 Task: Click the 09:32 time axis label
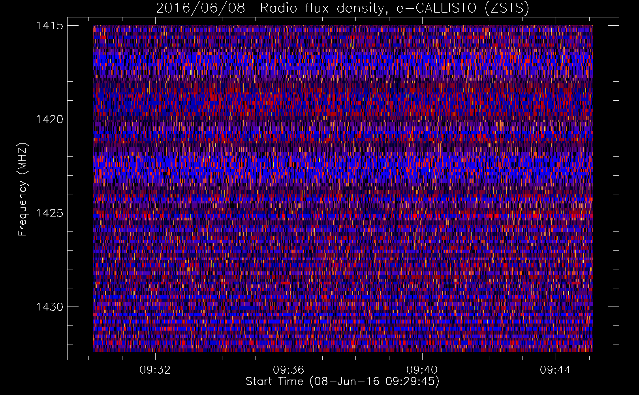click(x=155, y=370)
